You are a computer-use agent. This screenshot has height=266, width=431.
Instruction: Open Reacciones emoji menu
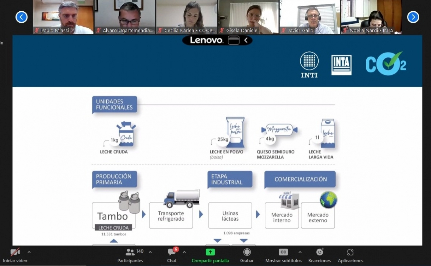pos(320,252)
